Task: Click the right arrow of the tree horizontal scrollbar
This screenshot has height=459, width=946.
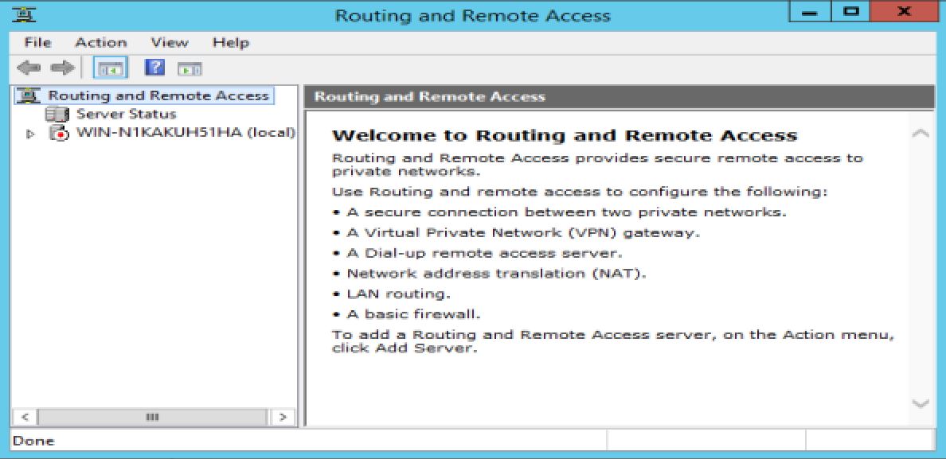Action: (x=282, y=416)
